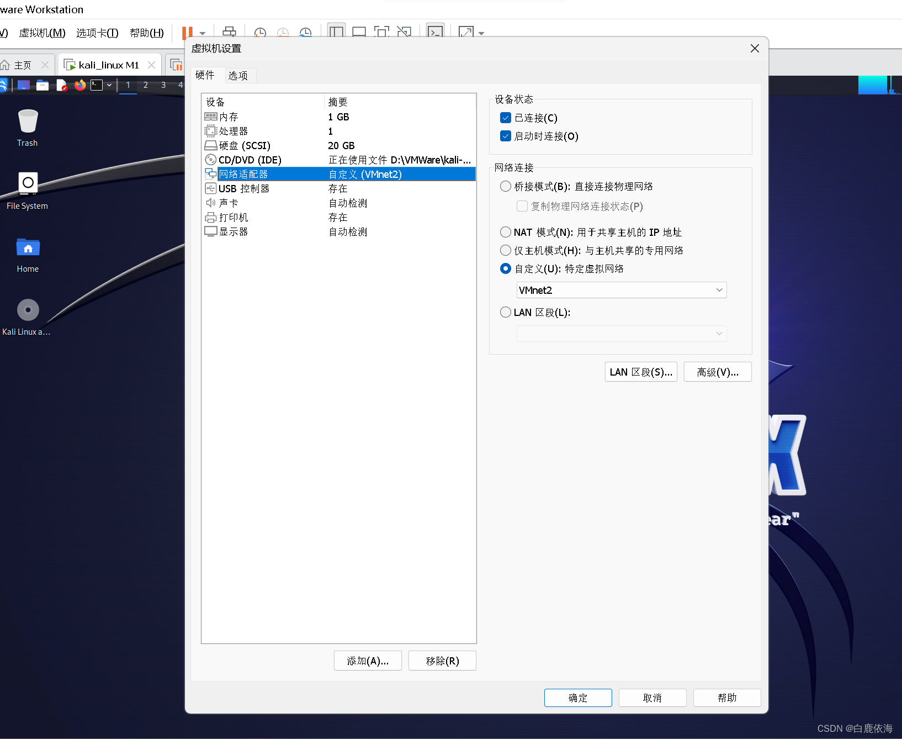Viewport: 902px width, 739px height.
Task: Click the Pause virtual machine toolbar icon
Action: (x=188, y=33)
